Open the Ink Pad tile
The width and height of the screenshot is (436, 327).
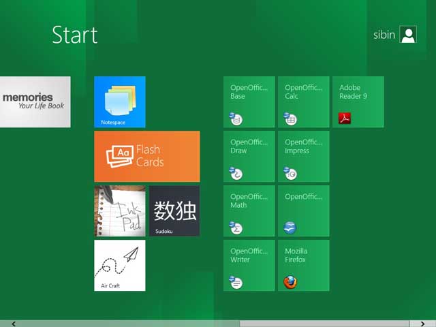120,211
